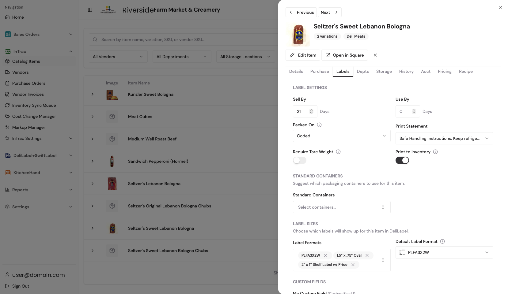Open the All Departments filter dropdown
The image size is (508, 294).
point(182,57)
